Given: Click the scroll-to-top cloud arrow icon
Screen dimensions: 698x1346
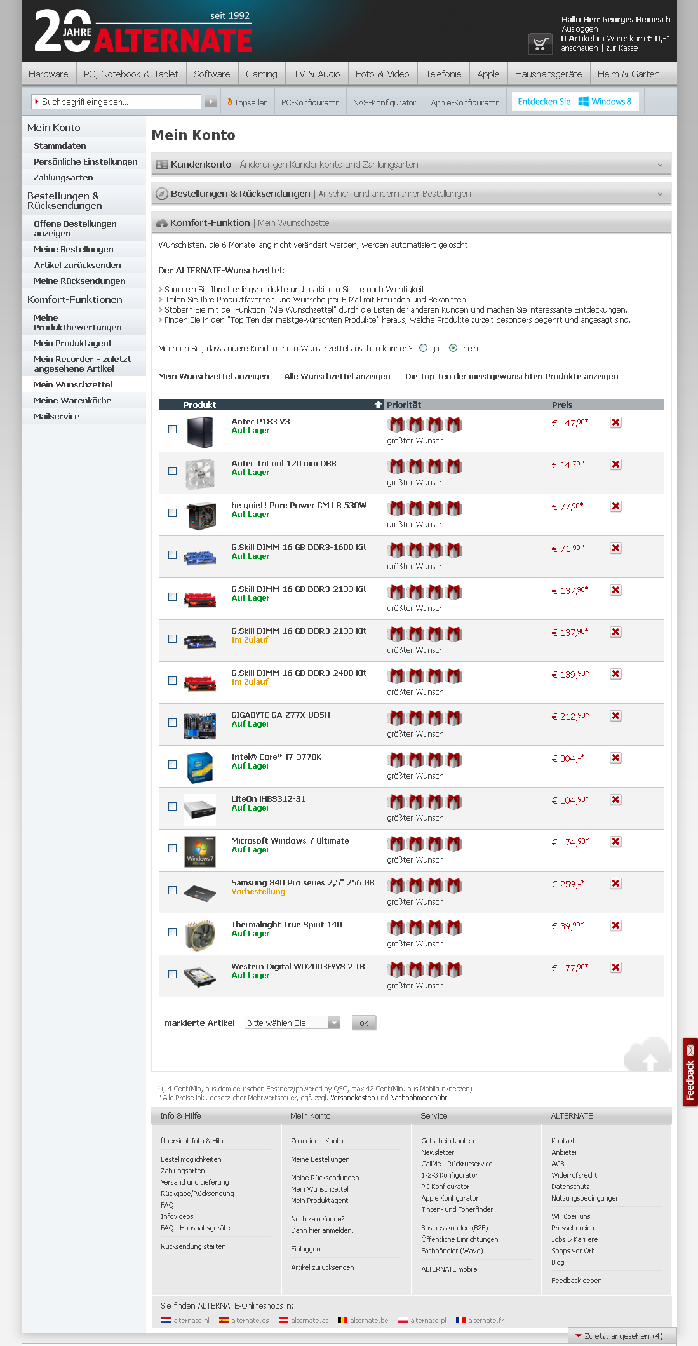Looking at the screenshot, I should [648, 1055].
